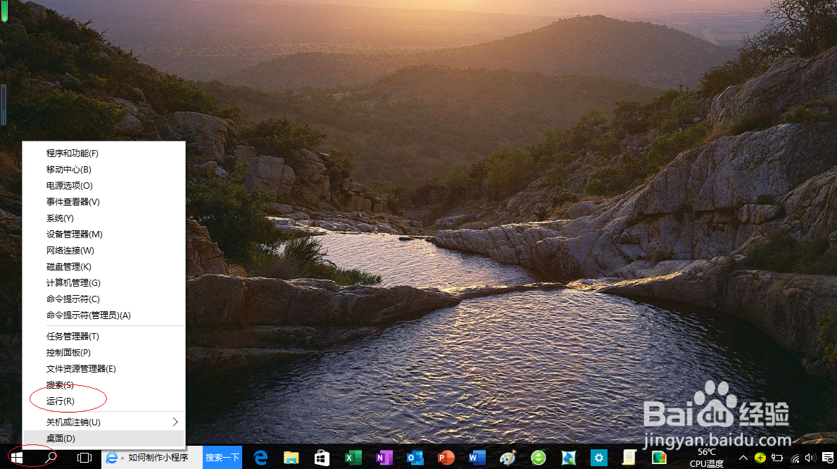
Task: Launch Outlook from taskbar
Action: tap(415, 458)
